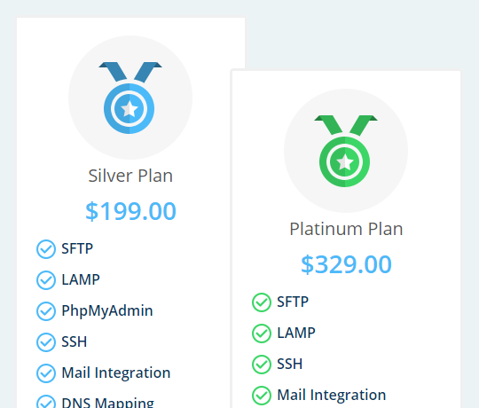
Task: Click the green checkmark beside LAMP
Action: tap(262, 333)
